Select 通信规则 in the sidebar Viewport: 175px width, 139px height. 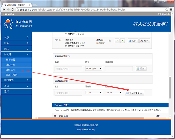click(x=10, y=70)
